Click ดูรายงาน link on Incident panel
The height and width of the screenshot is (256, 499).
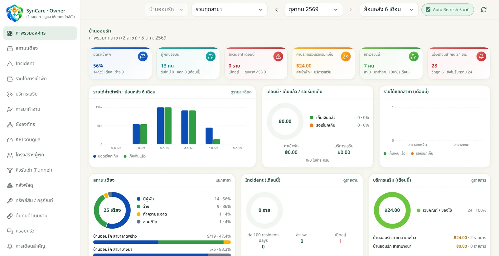351,180
